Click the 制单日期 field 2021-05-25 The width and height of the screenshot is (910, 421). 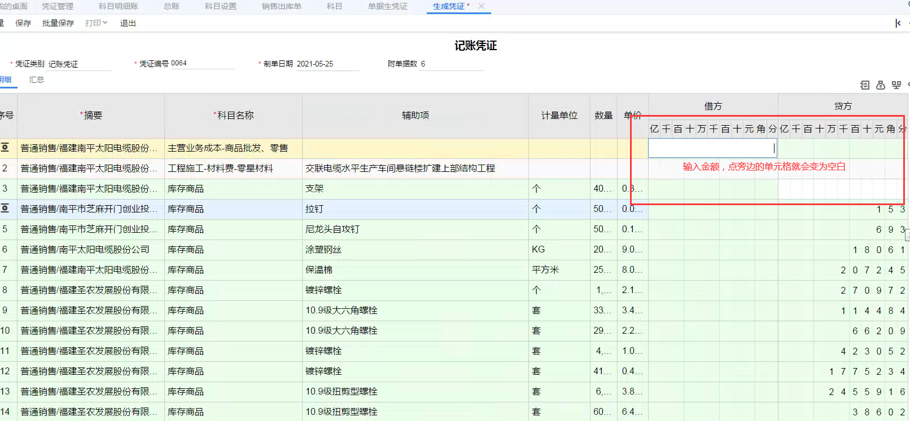pyautogui.click(x=327, y=64)
